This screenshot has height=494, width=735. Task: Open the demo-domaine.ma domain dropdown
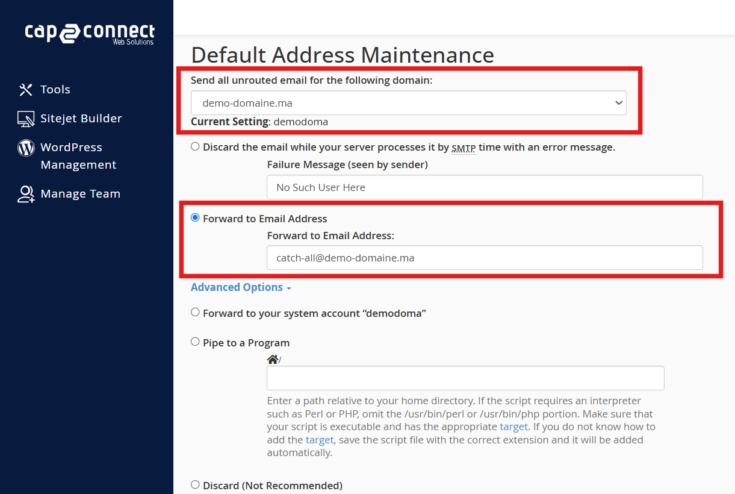408,103
